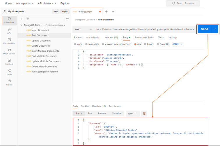The image size is (220, 146).
Task: Toggle response word wrap icon
Action: (x=144, y=114)
